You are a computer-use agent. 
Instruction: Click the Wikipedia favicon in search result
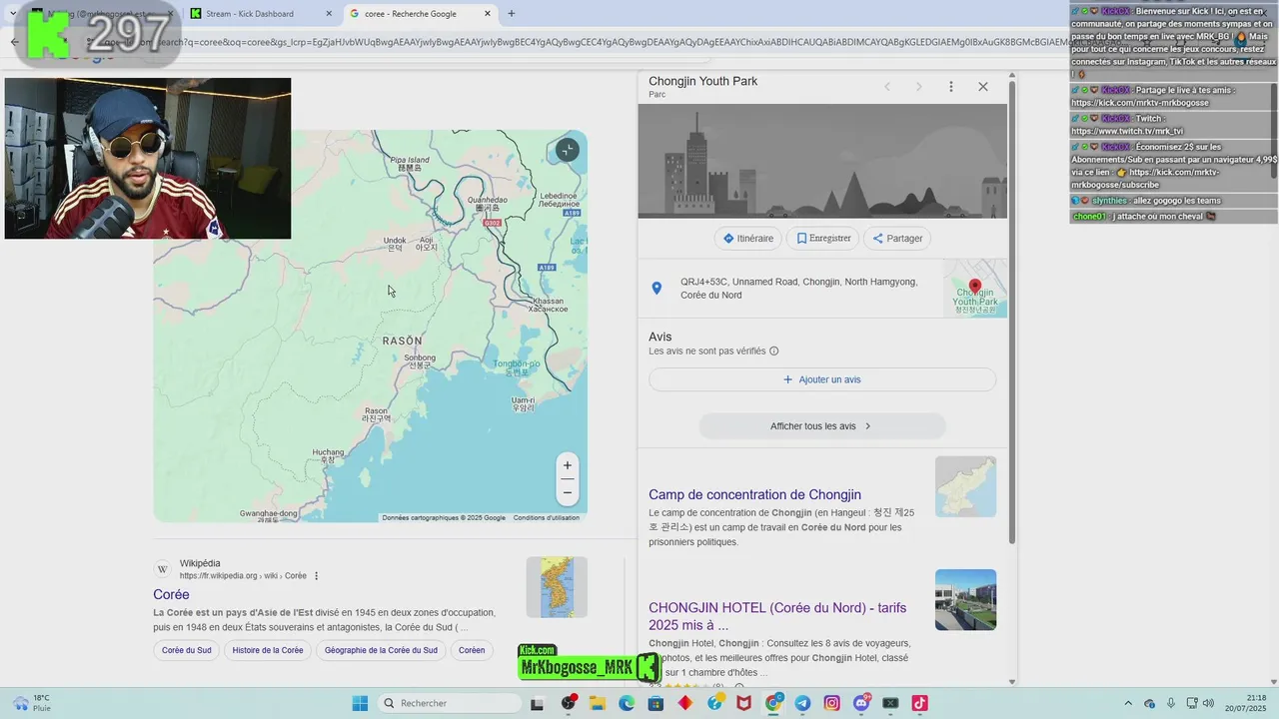click(x=163, y=569)
